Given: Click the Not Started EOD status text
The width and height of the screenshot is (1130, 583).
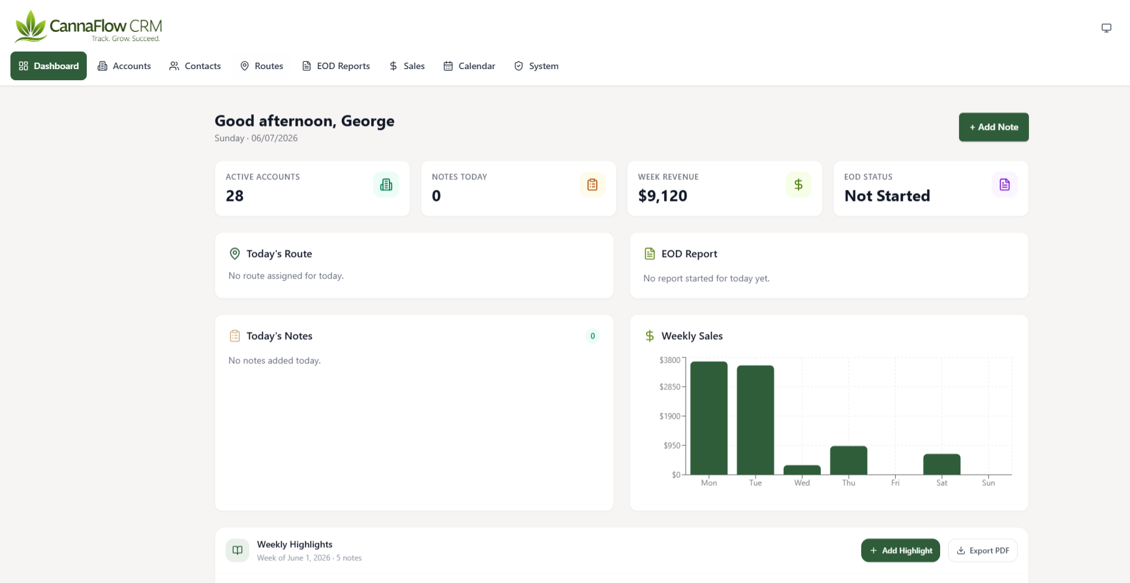Looking at the screenshot, I should pos(887,196).
